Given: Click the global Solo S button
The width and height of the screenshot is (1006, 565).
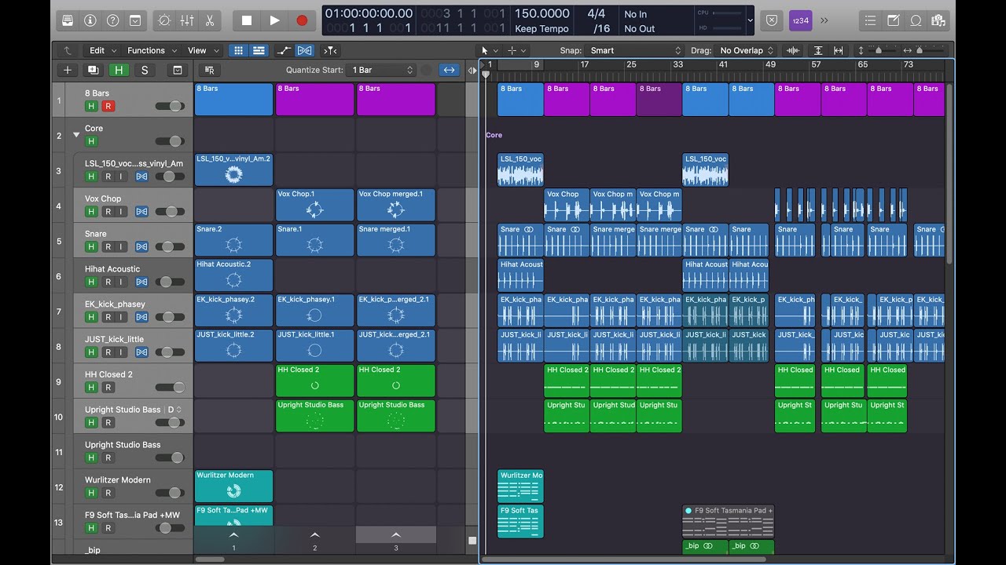Looking at the screenshot, I should point(144,70).
